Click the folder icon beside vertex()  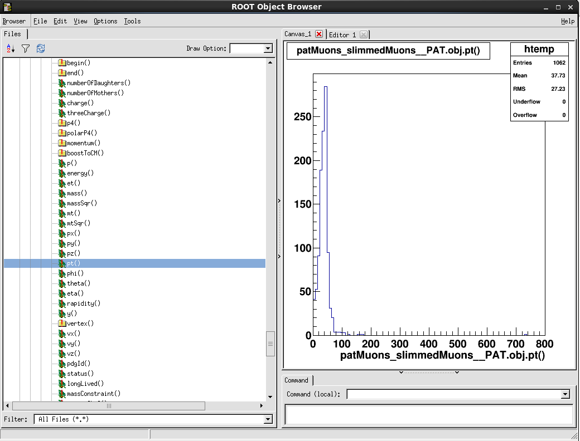tap(63, 324)
